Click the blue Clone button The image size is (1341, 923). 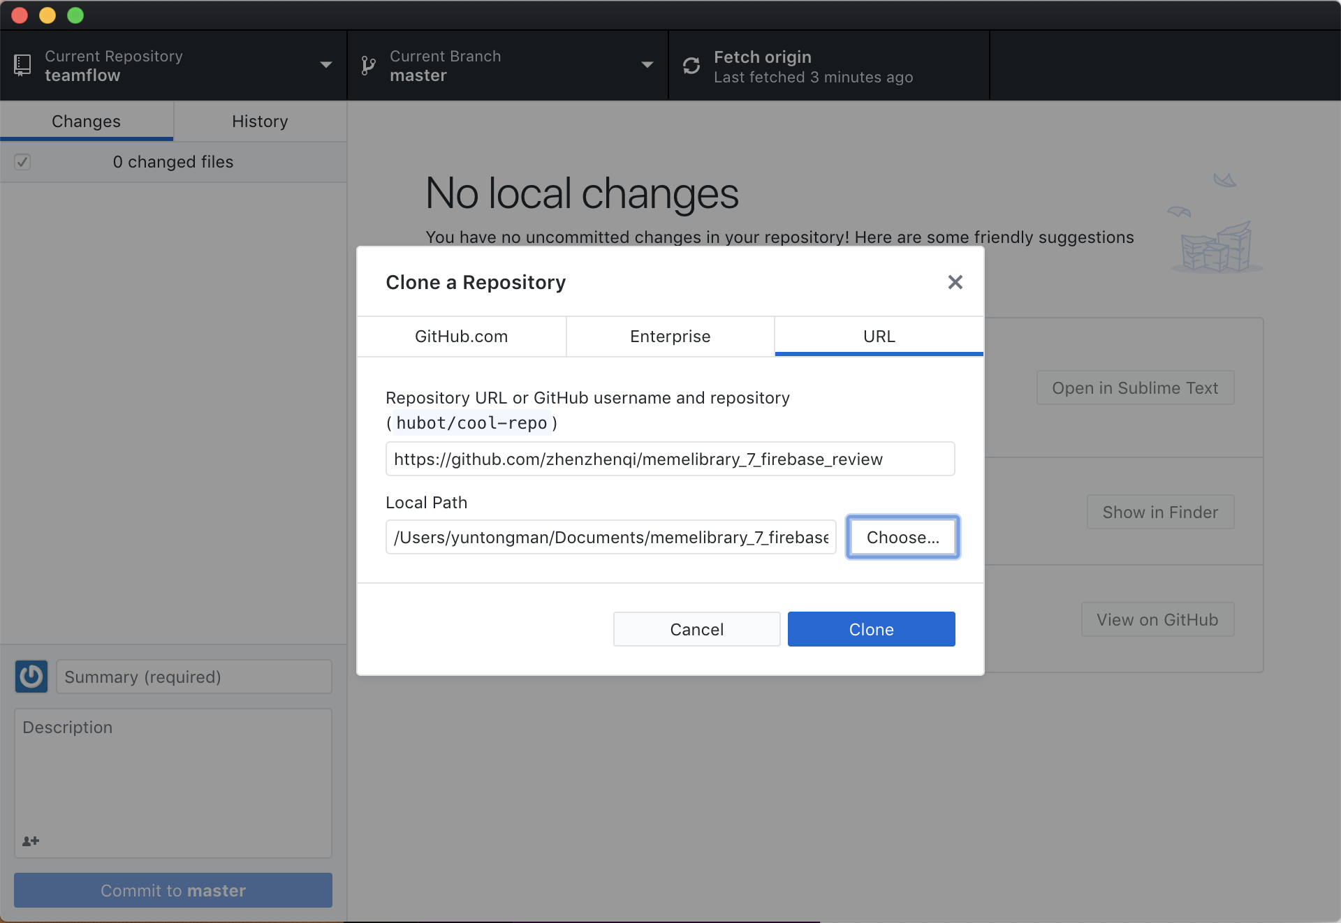click(x=871, y=629)
